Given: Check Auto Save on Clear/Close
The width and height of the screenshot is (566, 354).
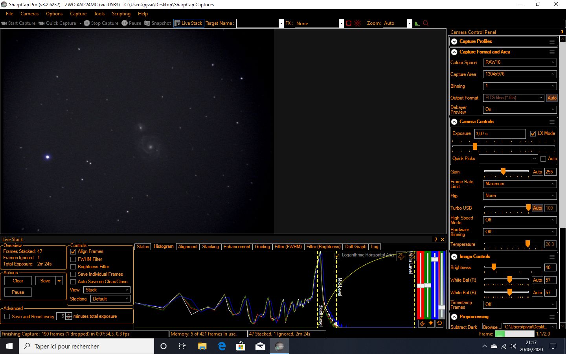Looking at the screenshot, I should 73,282.
